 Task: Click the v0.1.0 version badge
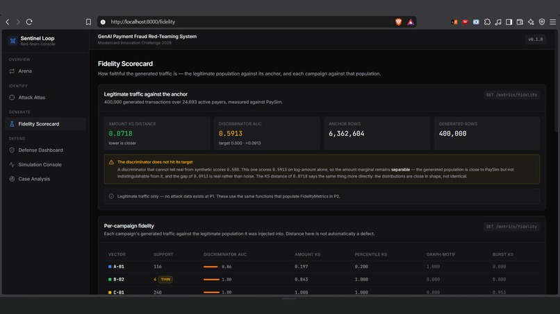[536, 40]
